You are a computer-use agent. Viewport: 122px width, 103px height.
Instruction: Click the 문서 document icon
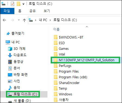[x=10, y=68]
